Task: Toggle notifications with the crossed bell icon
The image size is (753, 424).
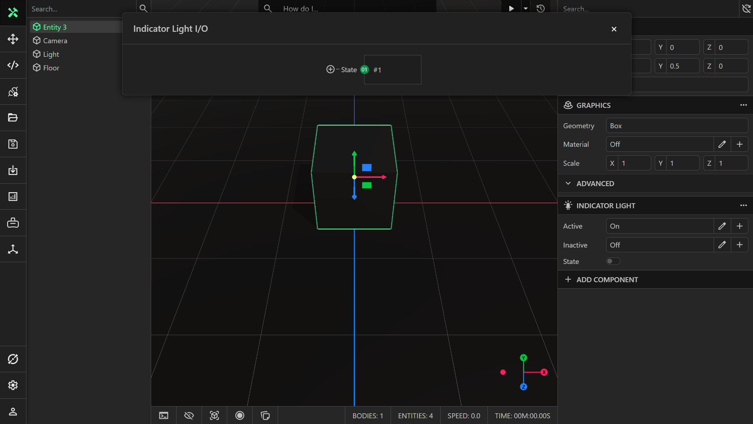Action: [x=746, y=9]
